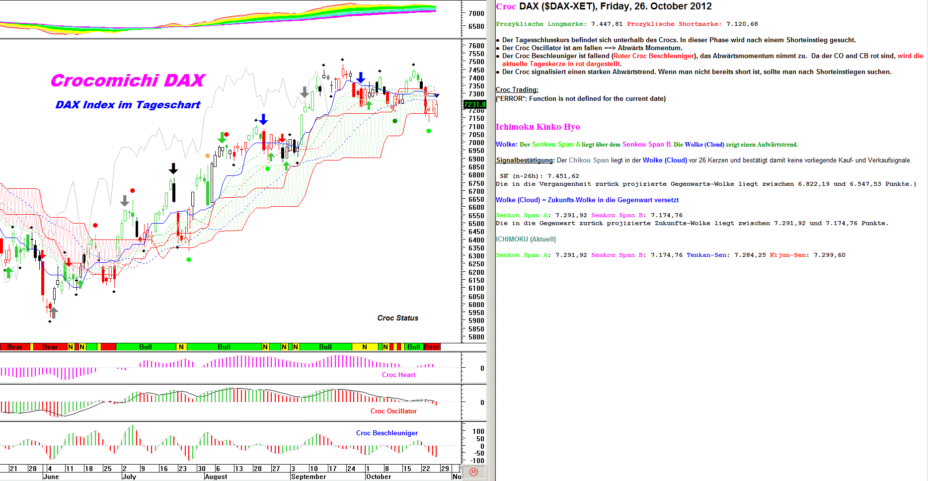The image size is (928, 481).
Task: Click the September label on date axis
Action: (x=309, y=477)
